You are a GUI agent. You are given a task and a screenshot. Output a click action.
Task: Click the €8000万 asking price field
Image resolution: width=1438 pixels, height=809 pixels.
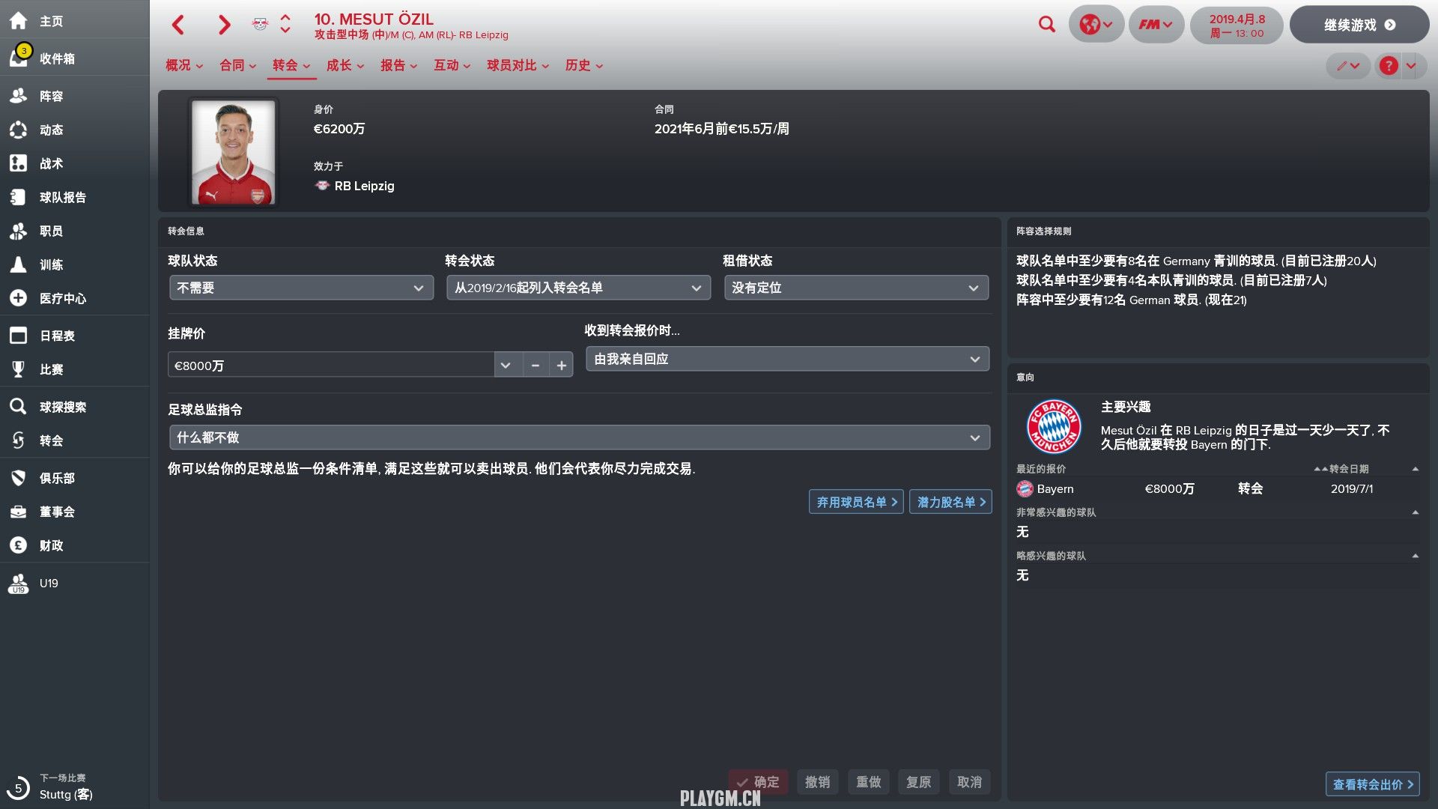331,366
